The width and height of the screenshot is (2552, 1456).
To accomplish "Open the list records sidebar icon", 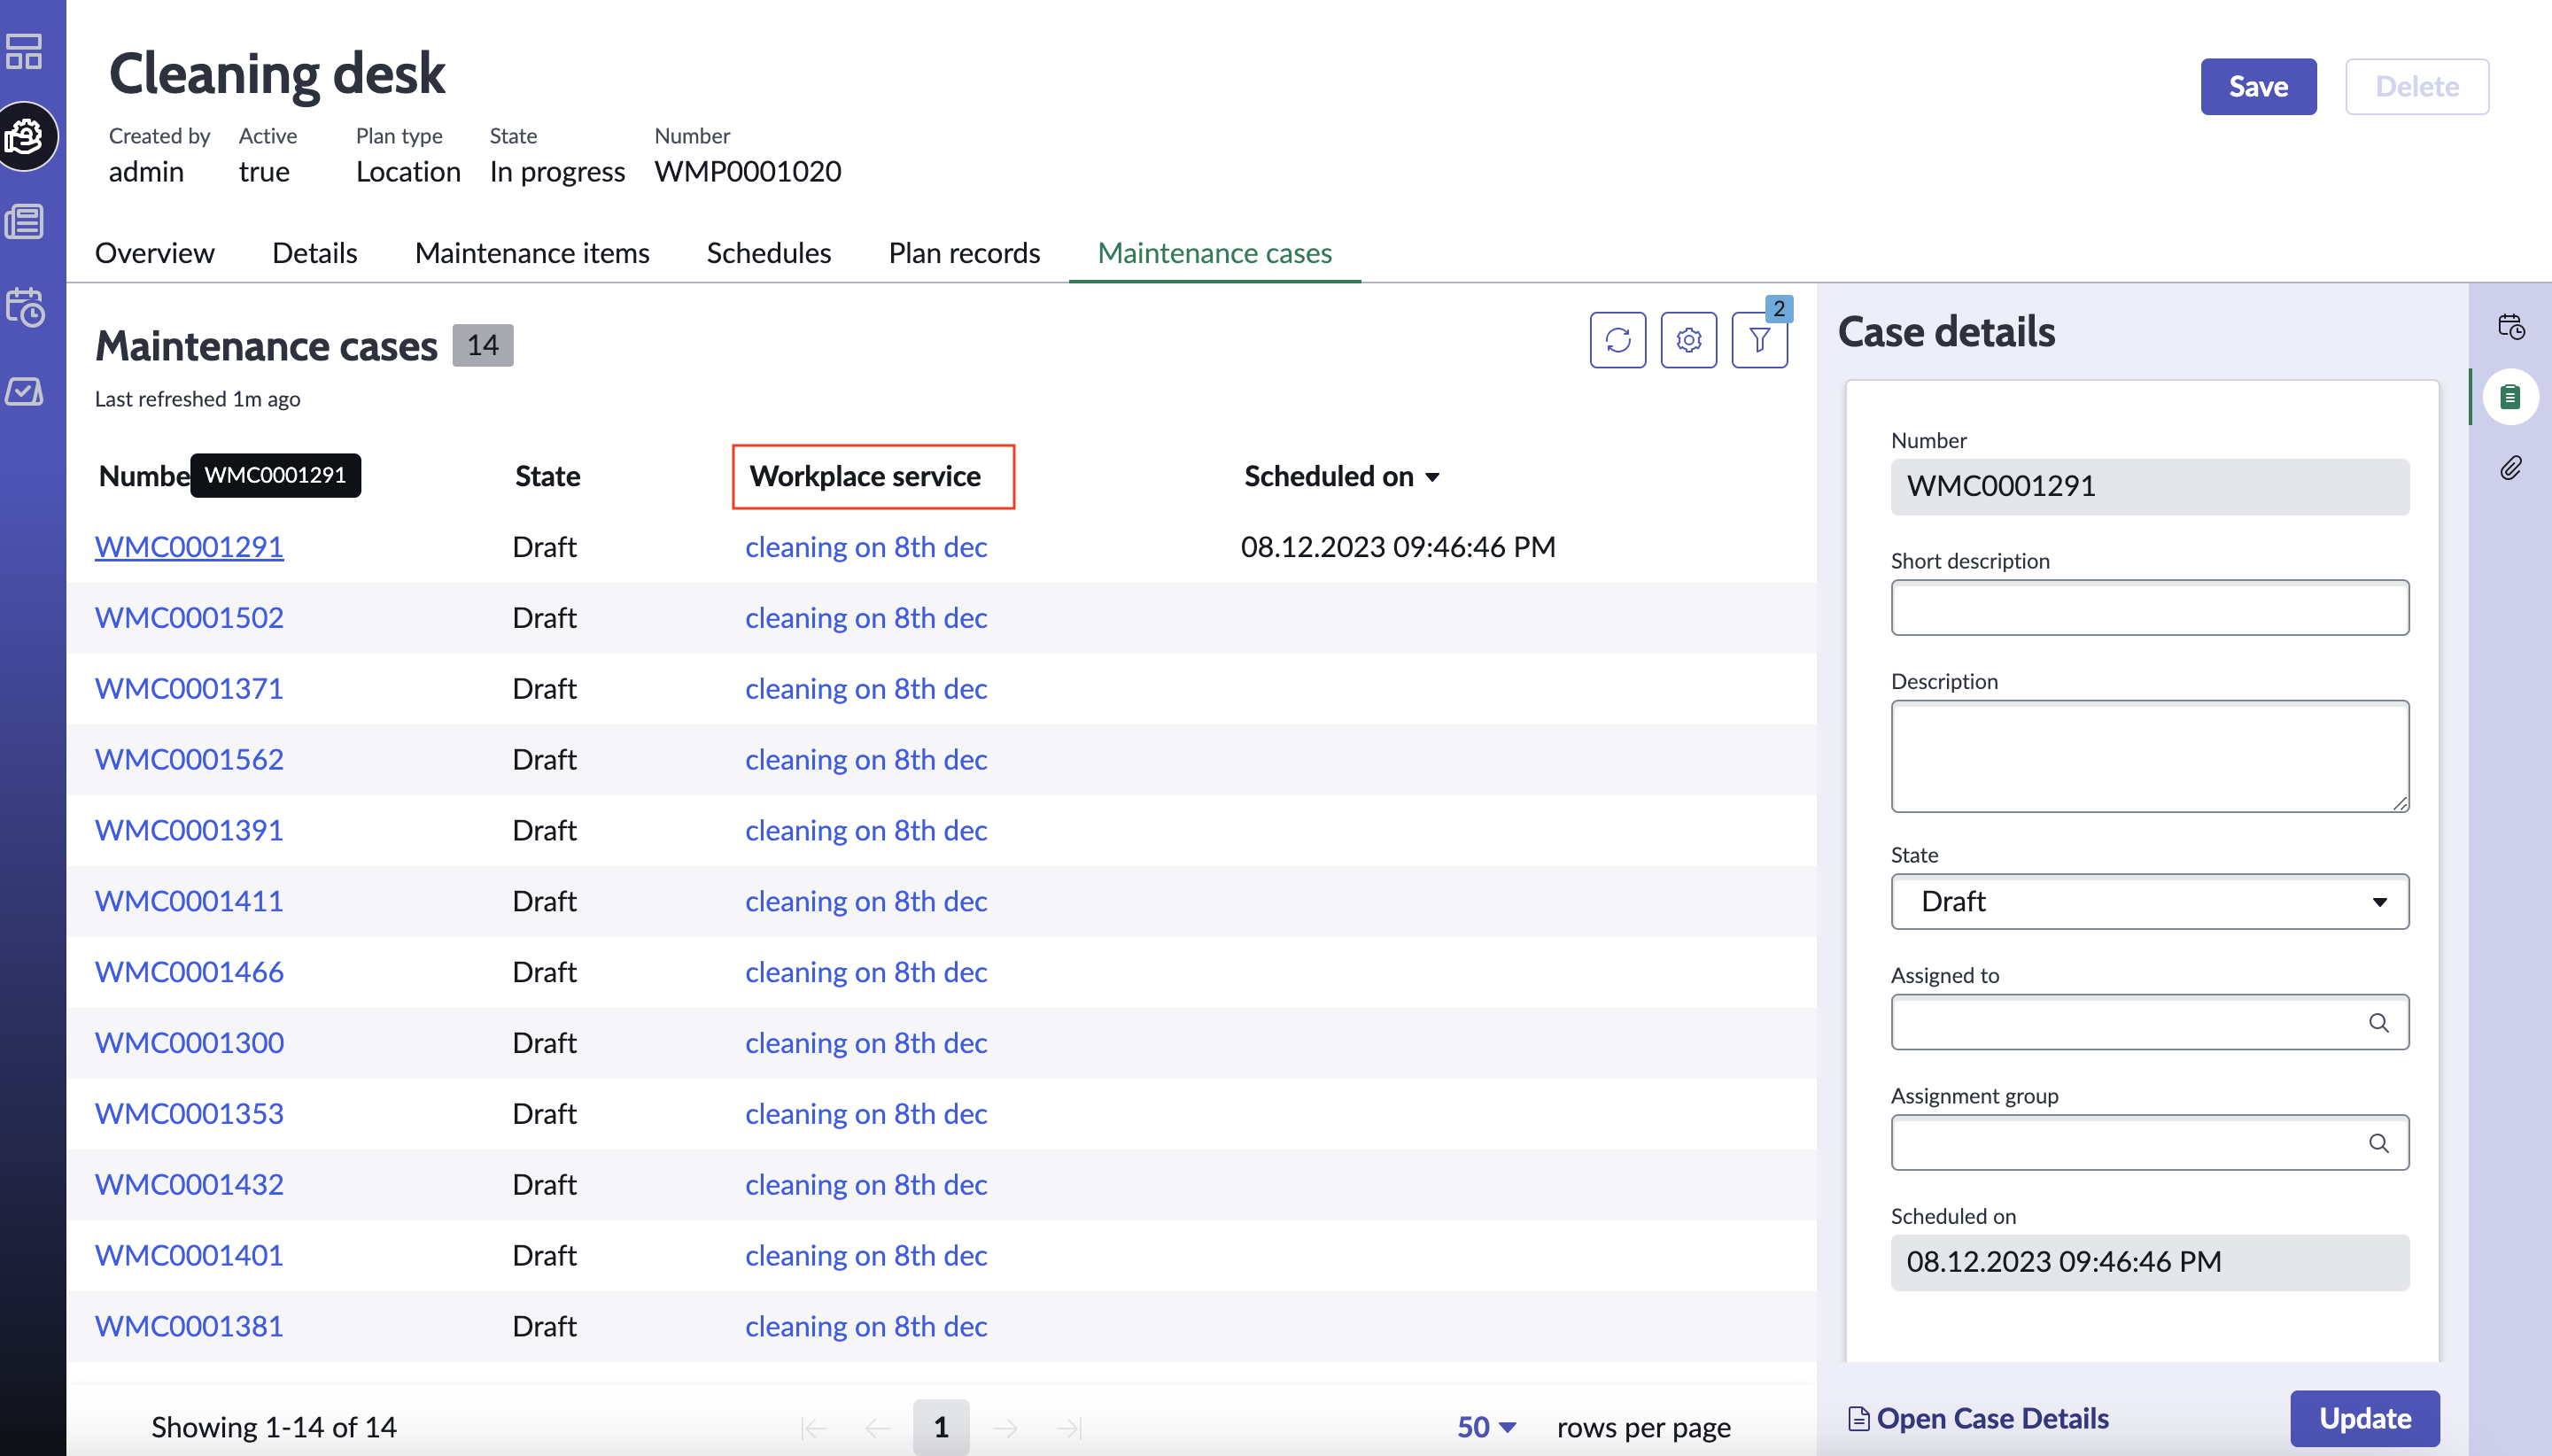I will [24, 221].
